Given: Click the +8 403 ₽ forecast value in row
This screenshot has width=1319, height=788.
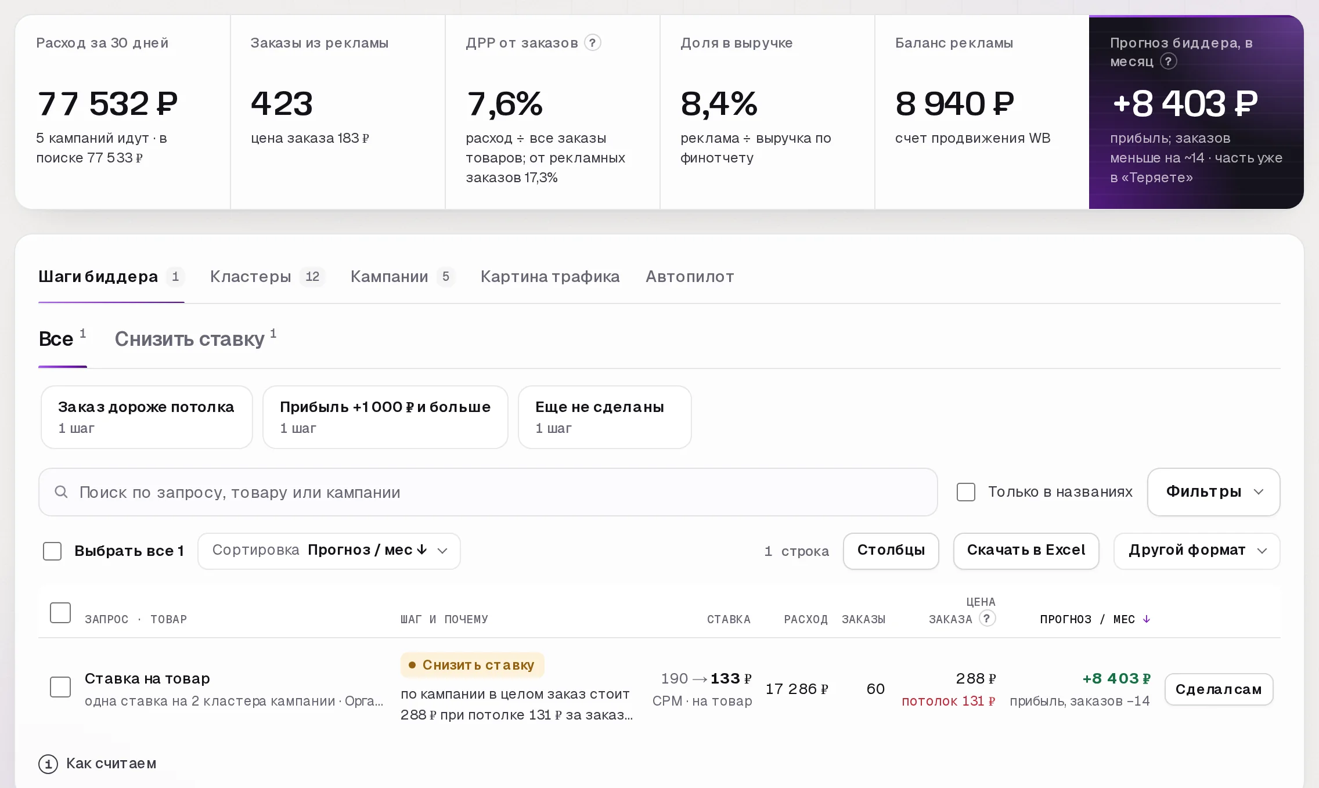Looking at the screenshot, I should (x=1116, y=678).
